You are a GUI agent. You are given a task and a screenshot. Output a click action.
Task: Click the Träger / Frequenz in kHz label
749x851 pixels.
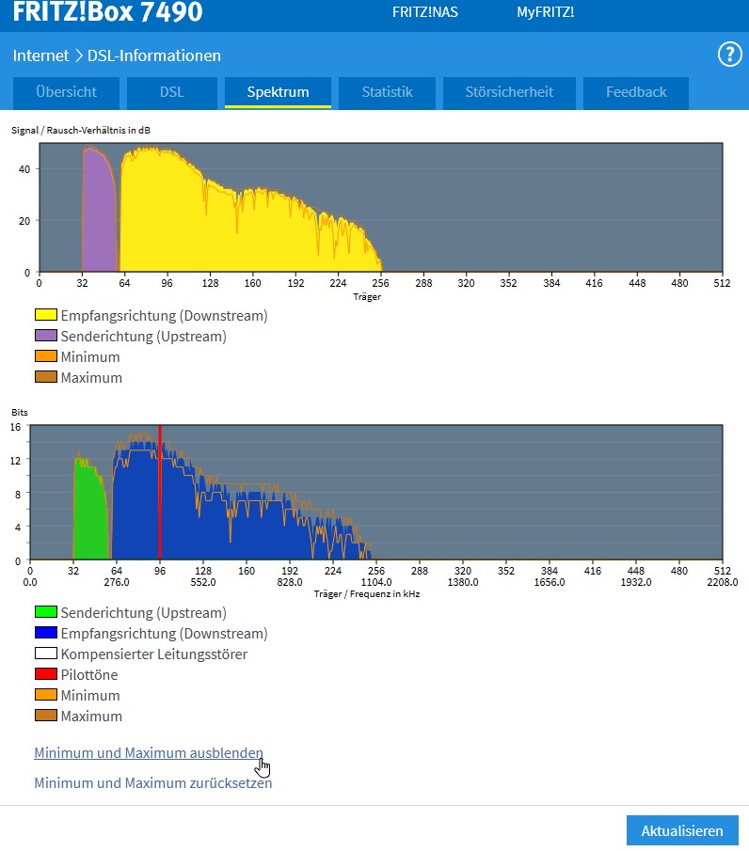click(367, 593)
